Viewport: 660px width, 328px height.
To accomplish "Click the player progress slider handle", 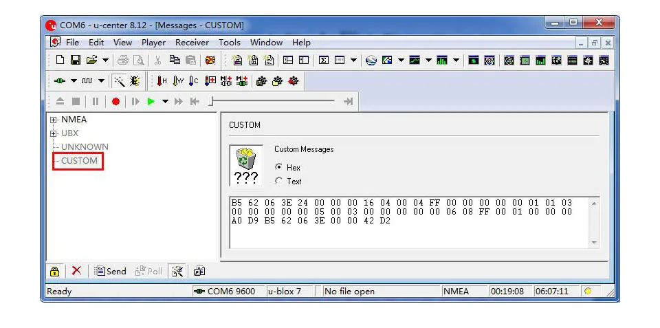I will click(212, 102).
